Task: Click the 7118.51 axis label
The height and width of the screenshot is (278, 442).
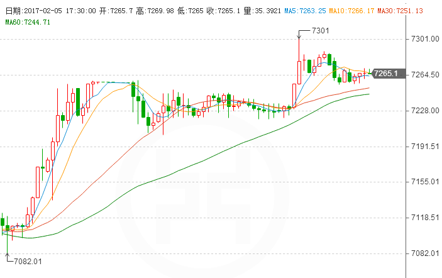Action: click(425, 218)
